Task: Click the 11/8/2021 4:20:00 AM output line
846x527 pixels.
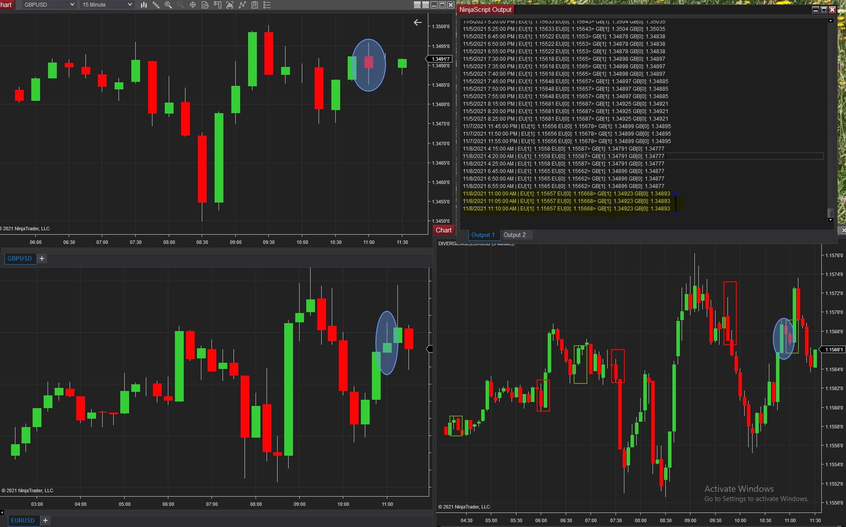Action: coord(563,156)
